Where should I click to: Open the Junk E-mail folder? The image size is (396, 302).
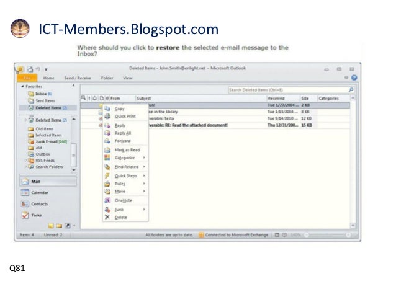pyautogui.click(x=47, y=141)
